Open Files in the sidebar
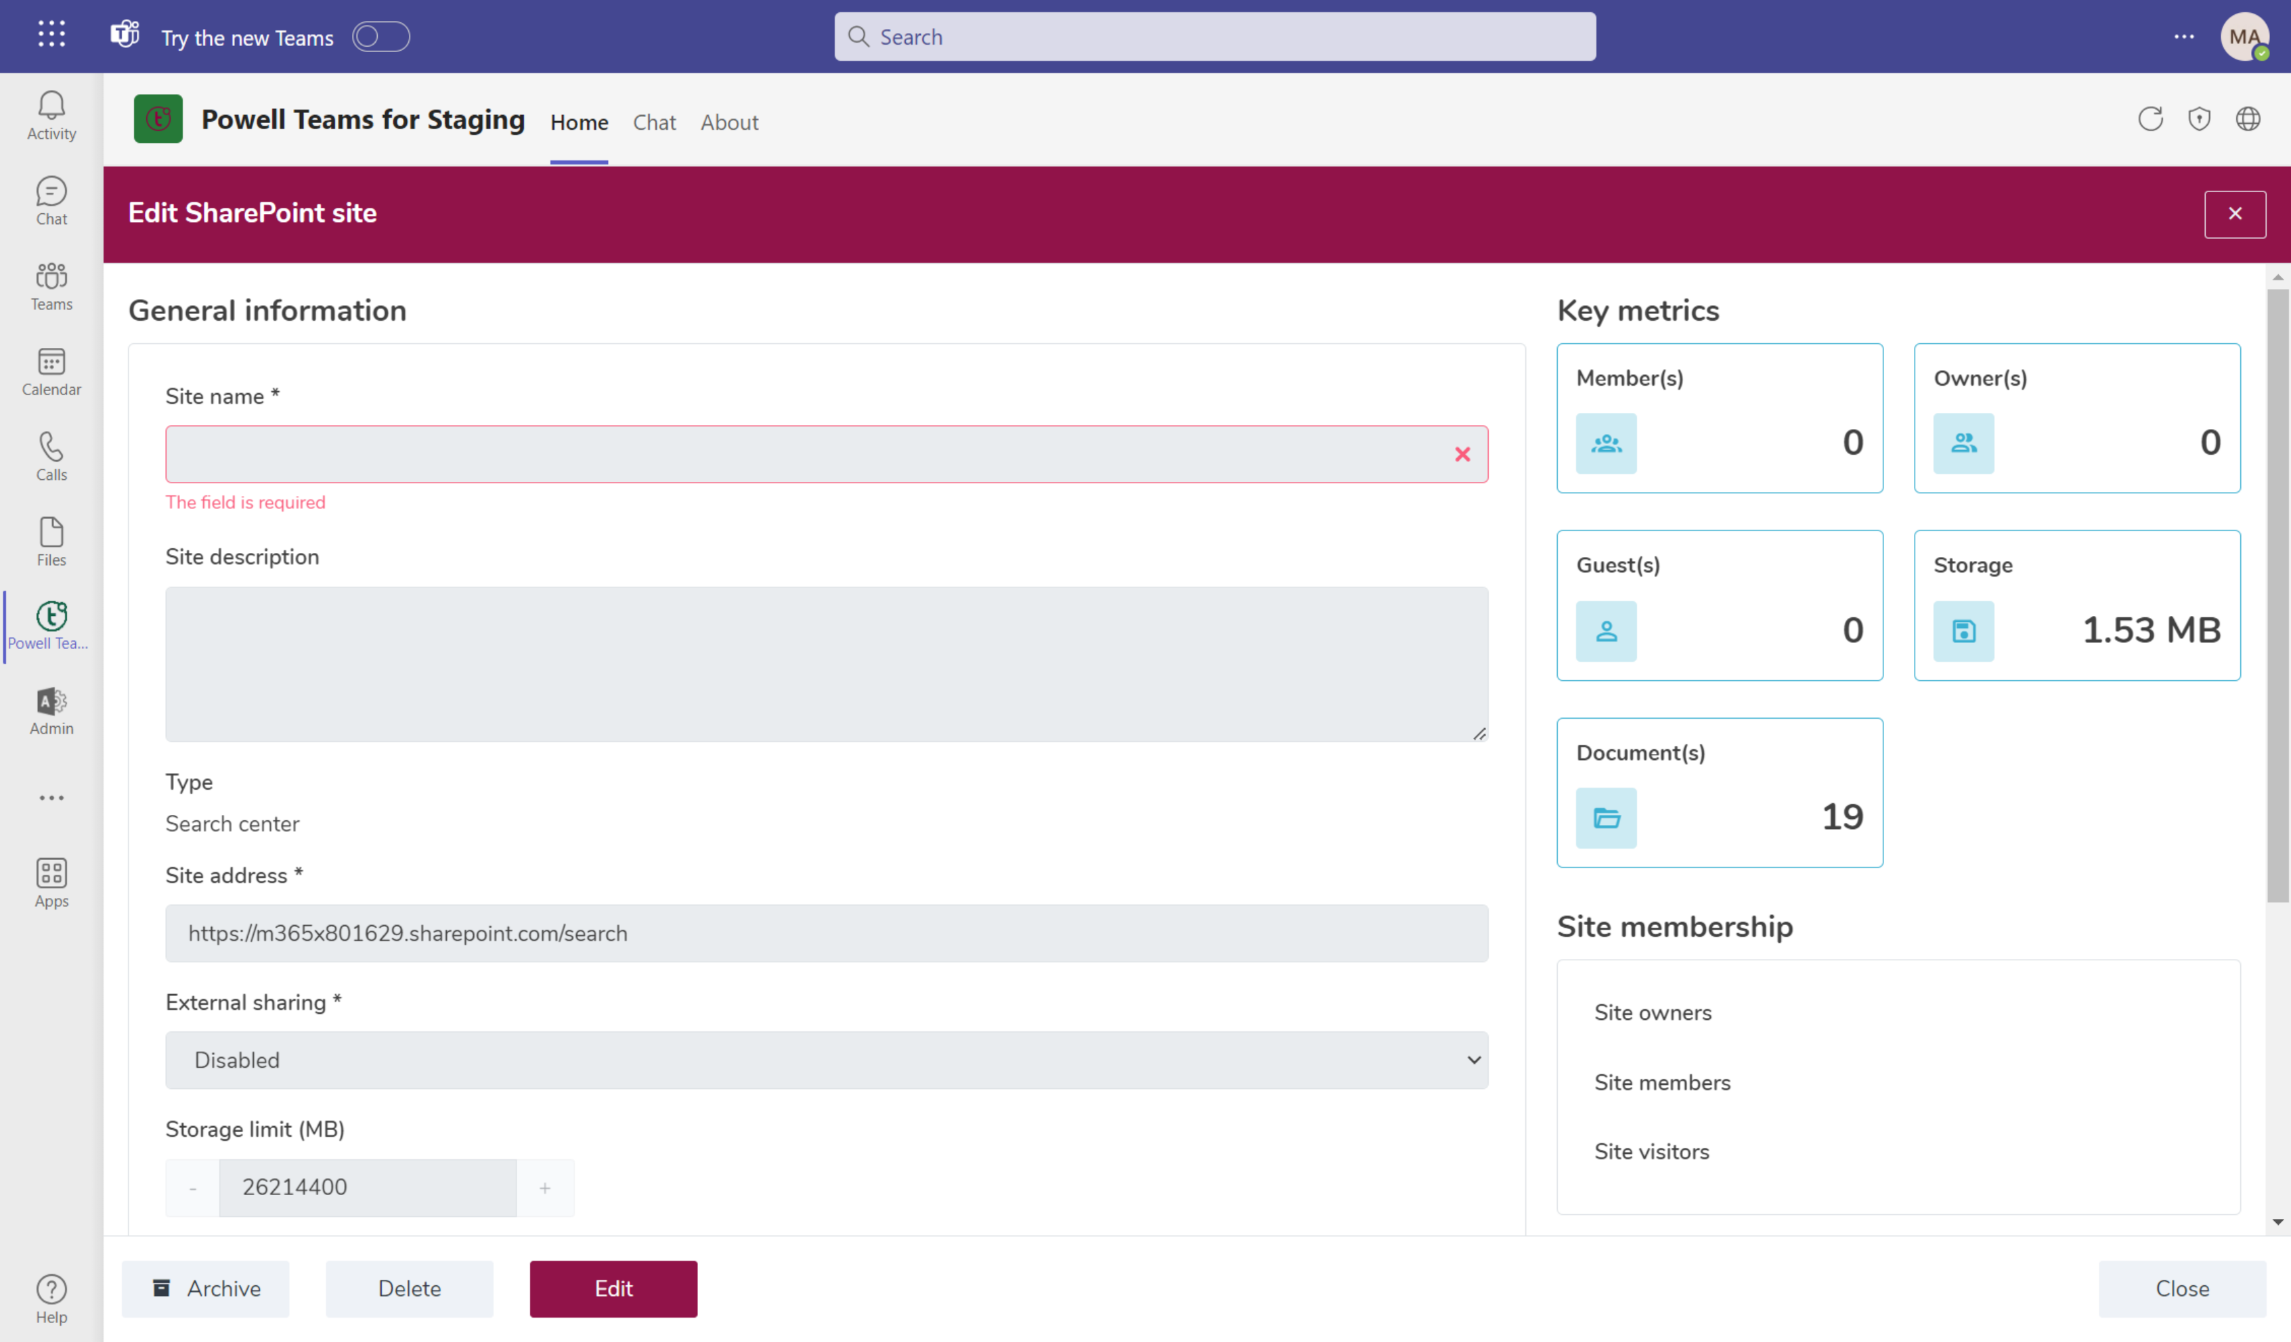The width and height of the screenshot is (2291, 1342). tap(52, 543)
